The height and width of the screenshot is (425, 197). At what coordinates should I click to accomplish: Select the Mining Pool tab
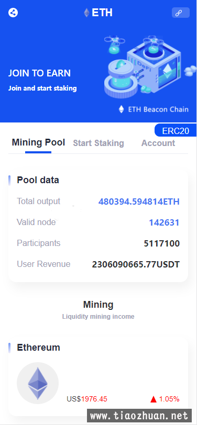point(38,142)
